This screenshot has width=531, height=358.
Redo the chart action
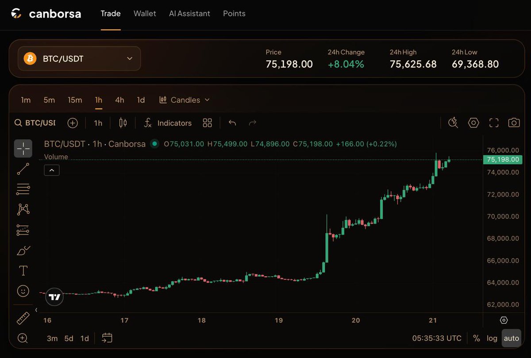(253, 123)
